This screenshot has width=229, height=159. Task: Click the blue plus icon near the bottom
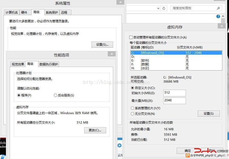[119, 145]
